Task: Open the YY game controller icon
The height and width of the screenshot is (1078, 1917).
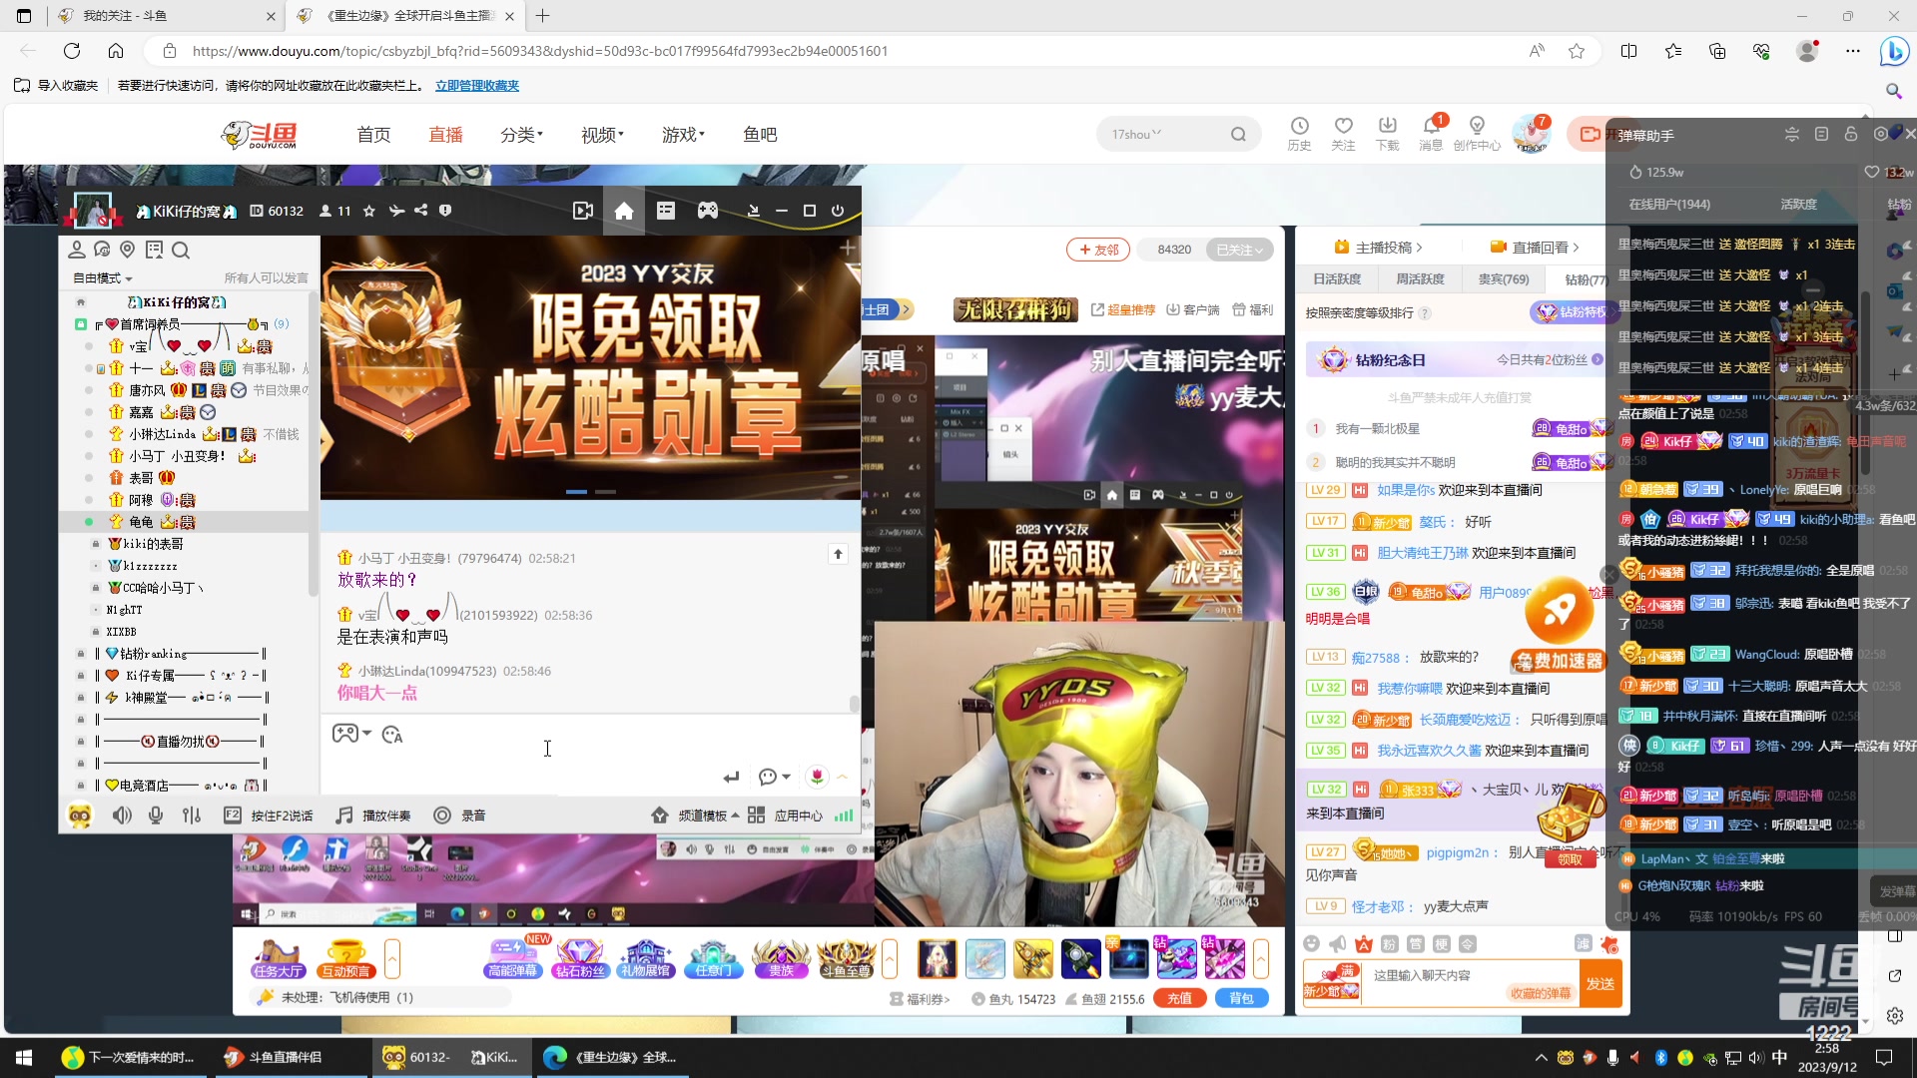Action: tap(708, 211)
